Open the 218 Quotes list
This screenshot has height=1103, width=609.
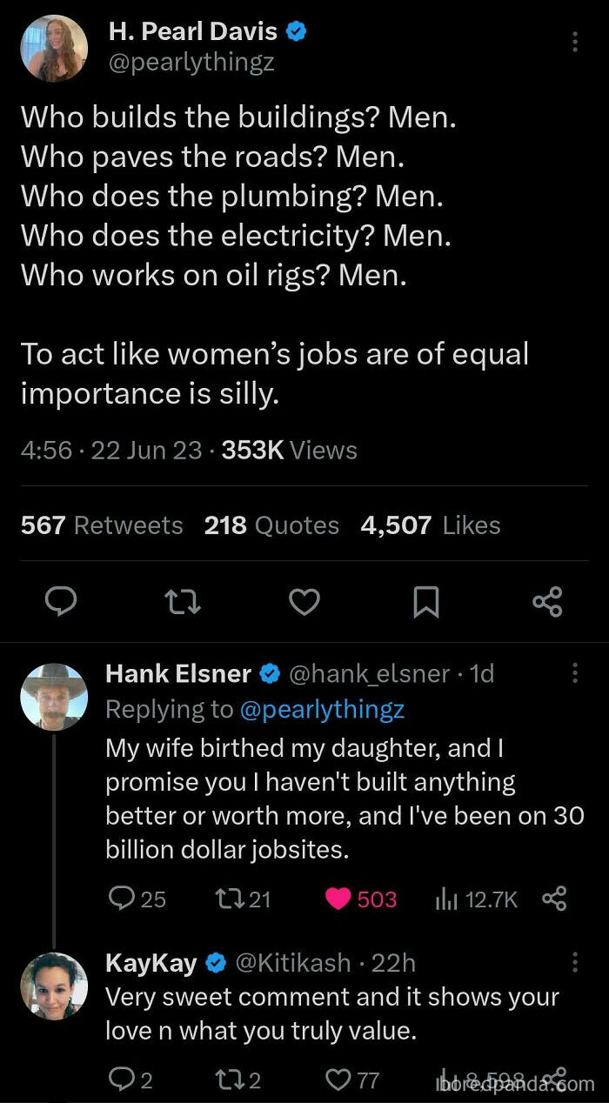click(x=271, y=525)
